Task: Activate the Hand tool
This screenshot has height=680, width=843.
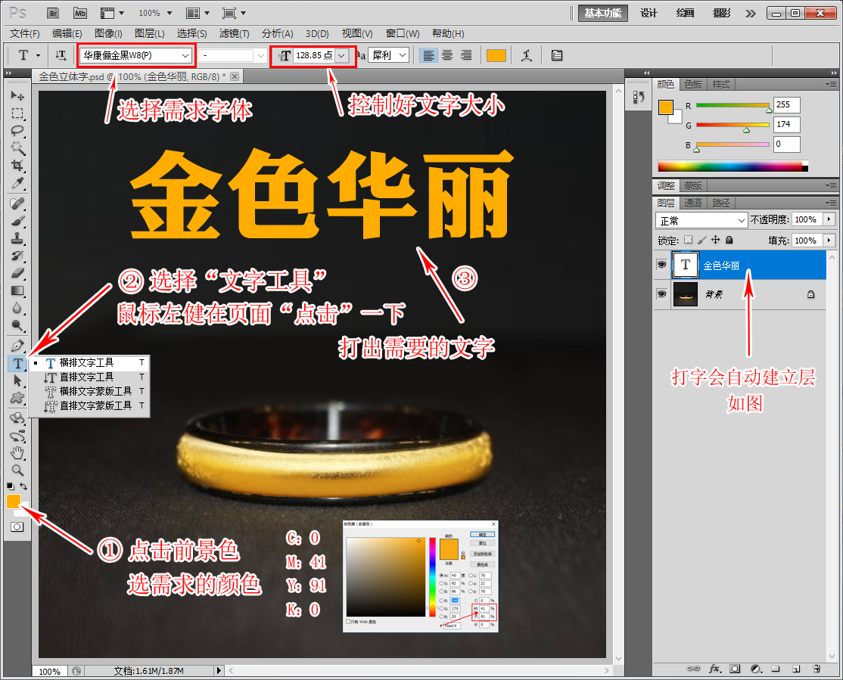Action: pyautogui.click(x=17, y=453)
